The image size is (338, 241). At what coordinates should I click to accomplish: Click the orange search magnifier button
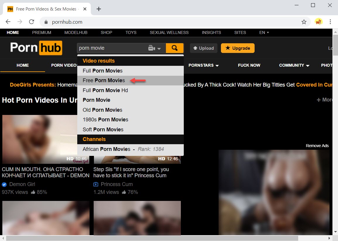174,48
